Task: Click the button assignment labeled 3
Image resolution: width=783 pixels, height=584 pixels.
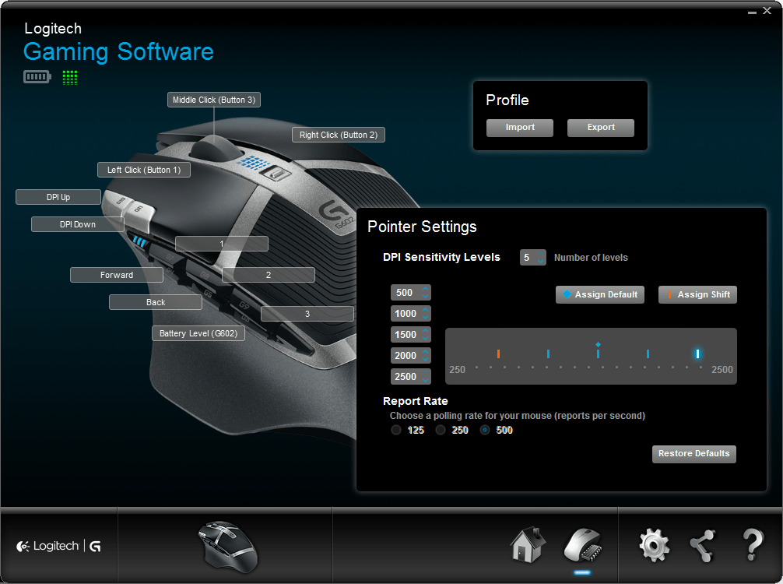Action: (307, 314)
